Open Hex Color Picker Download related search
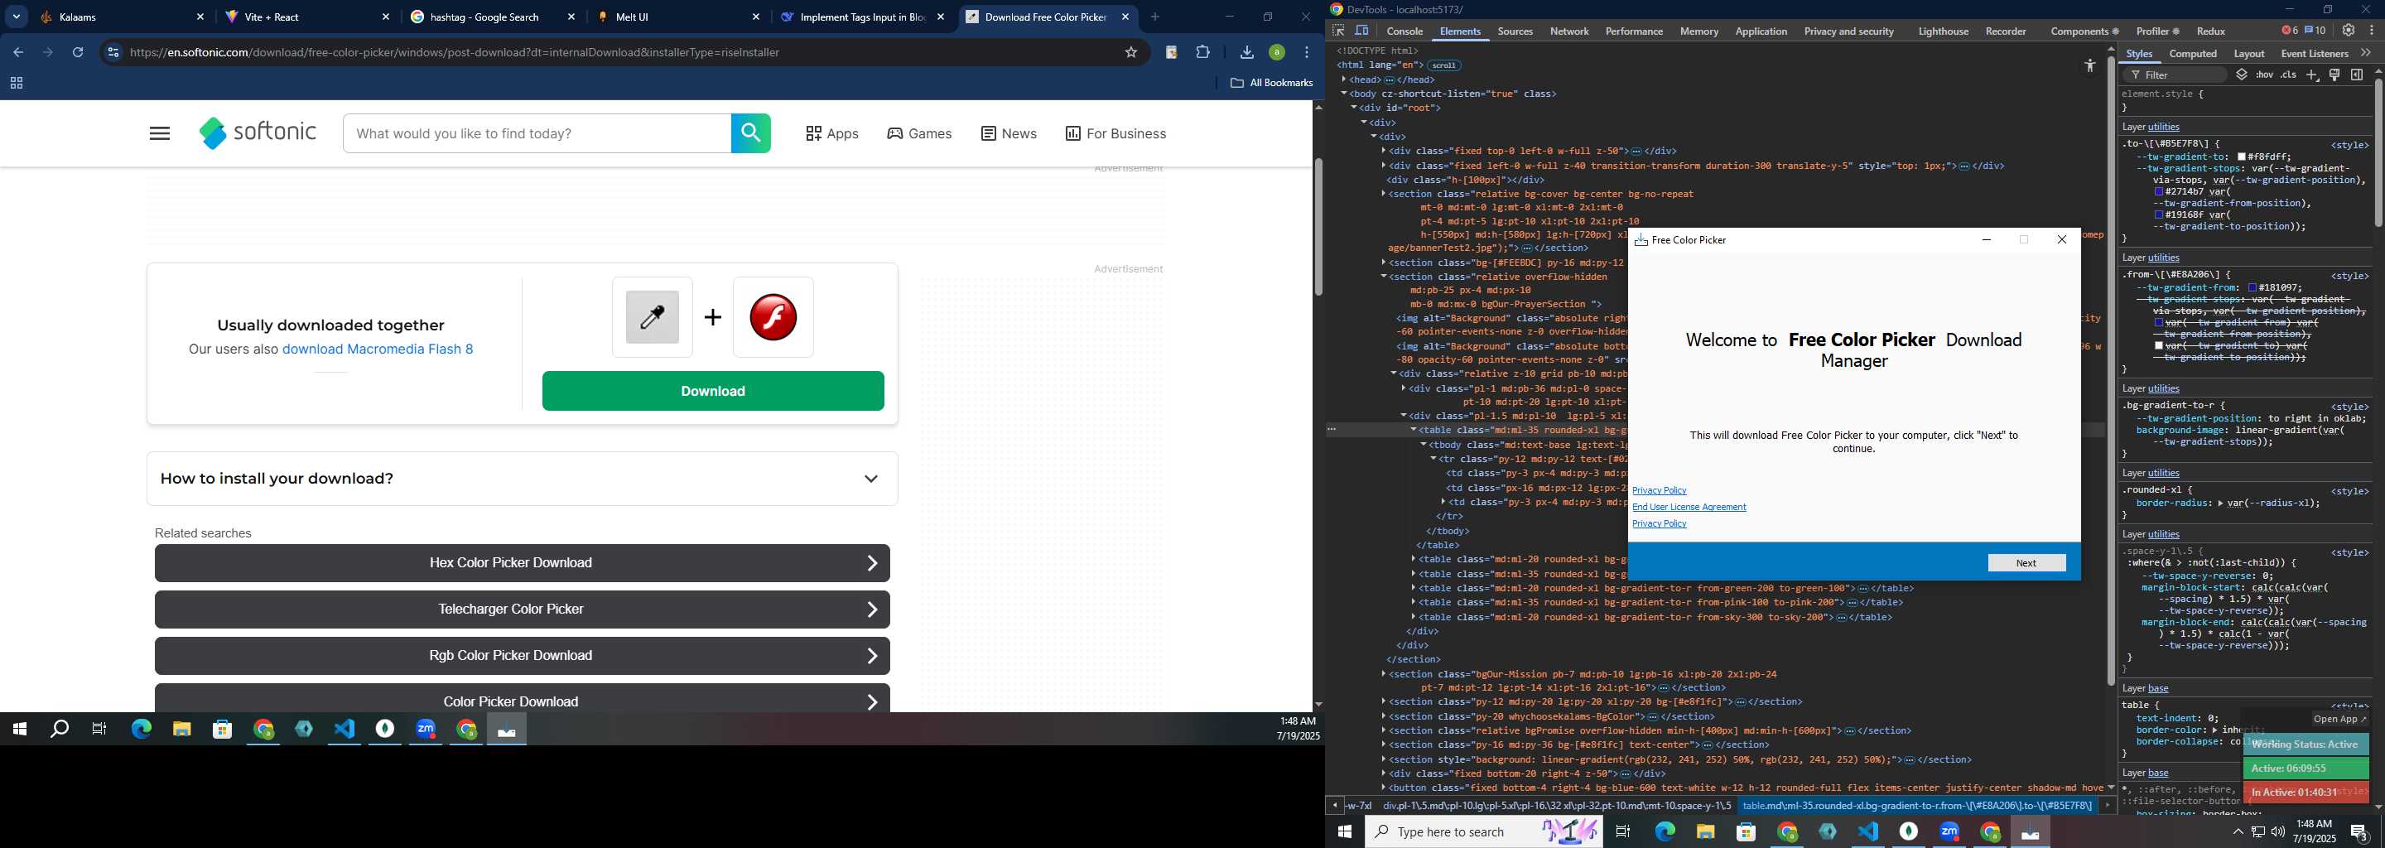The width and height of the screenshot is (2385, 848). (523, 563)
